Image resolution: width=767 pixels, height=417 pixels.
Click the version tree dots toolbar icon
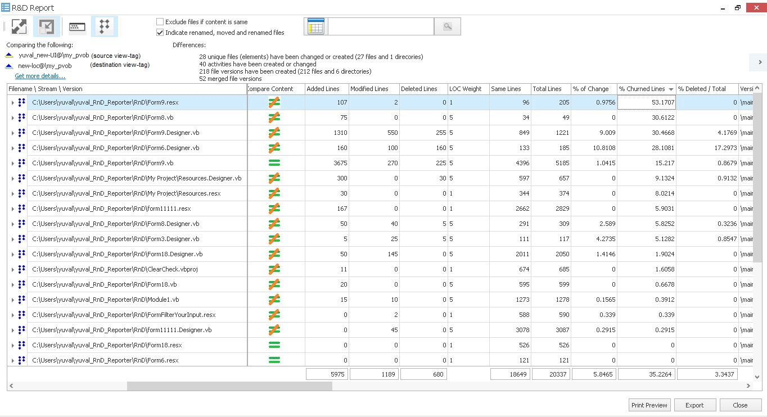point(104,26)
